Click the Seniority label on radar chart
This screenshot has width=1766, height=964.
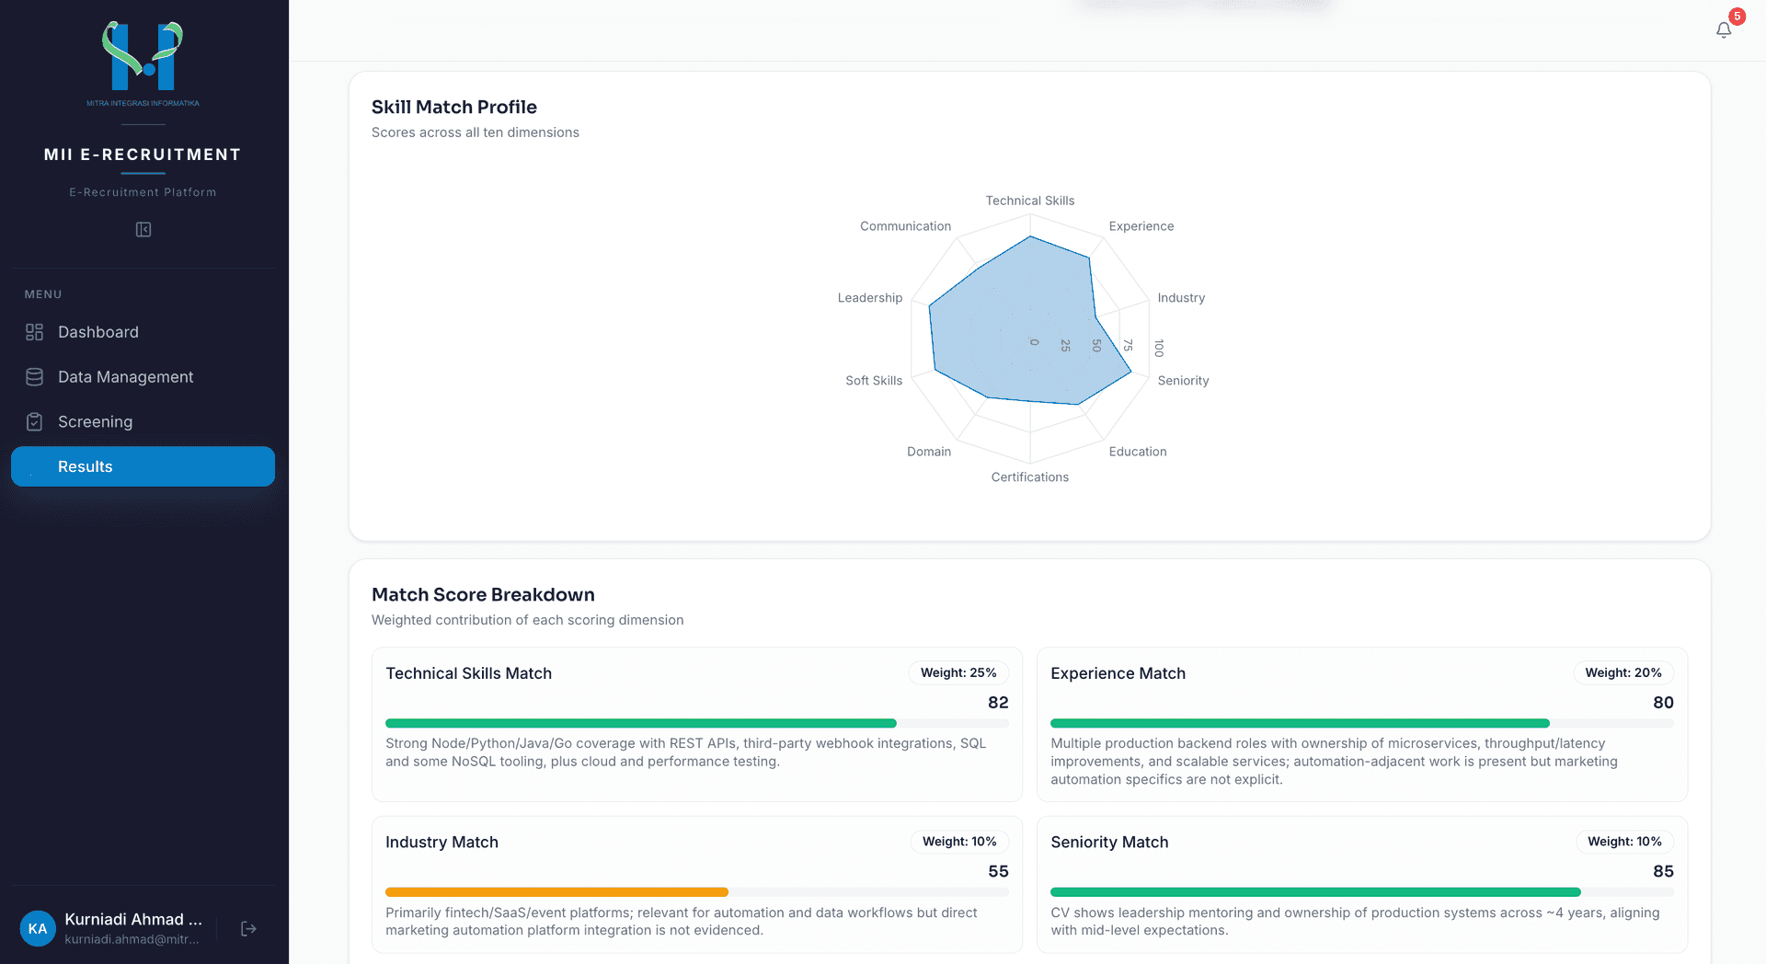(1183, 381)
